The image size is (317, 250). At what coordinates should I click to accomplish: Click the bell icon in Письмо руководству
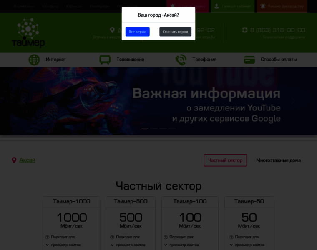click(263, 6)
